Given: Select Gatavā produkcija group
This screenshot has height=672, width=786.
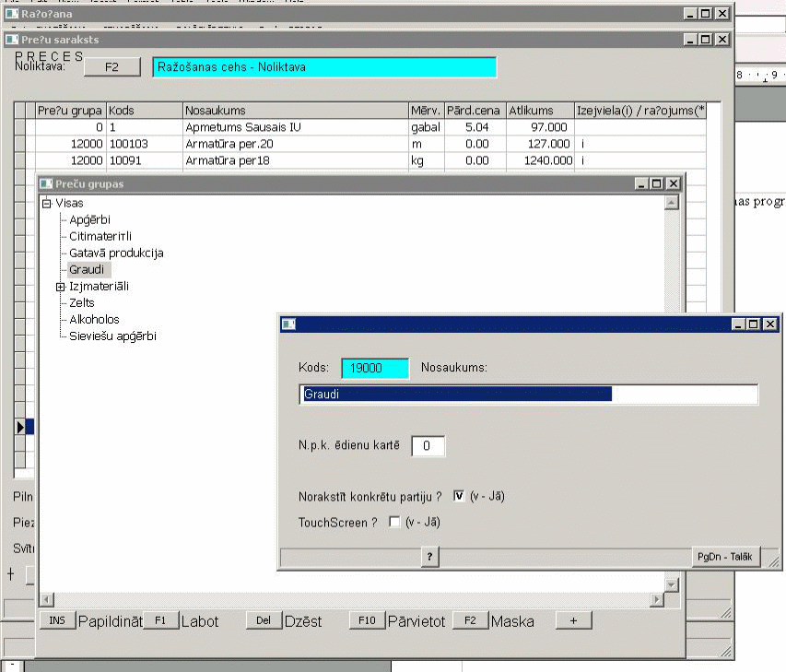Looking at the screenshot, I should point(116,253).
